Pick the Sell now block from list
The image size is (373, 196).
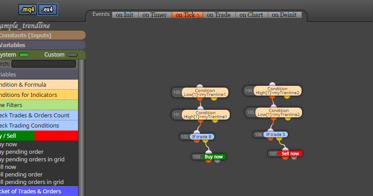point(8,167)
